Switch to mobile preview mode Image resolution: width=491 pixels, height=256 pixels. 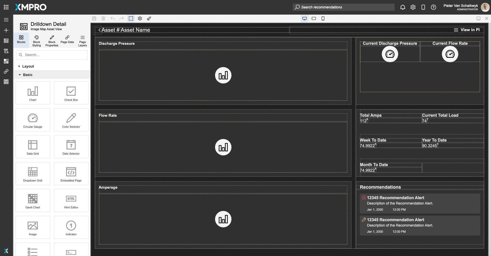coord(323,18)
